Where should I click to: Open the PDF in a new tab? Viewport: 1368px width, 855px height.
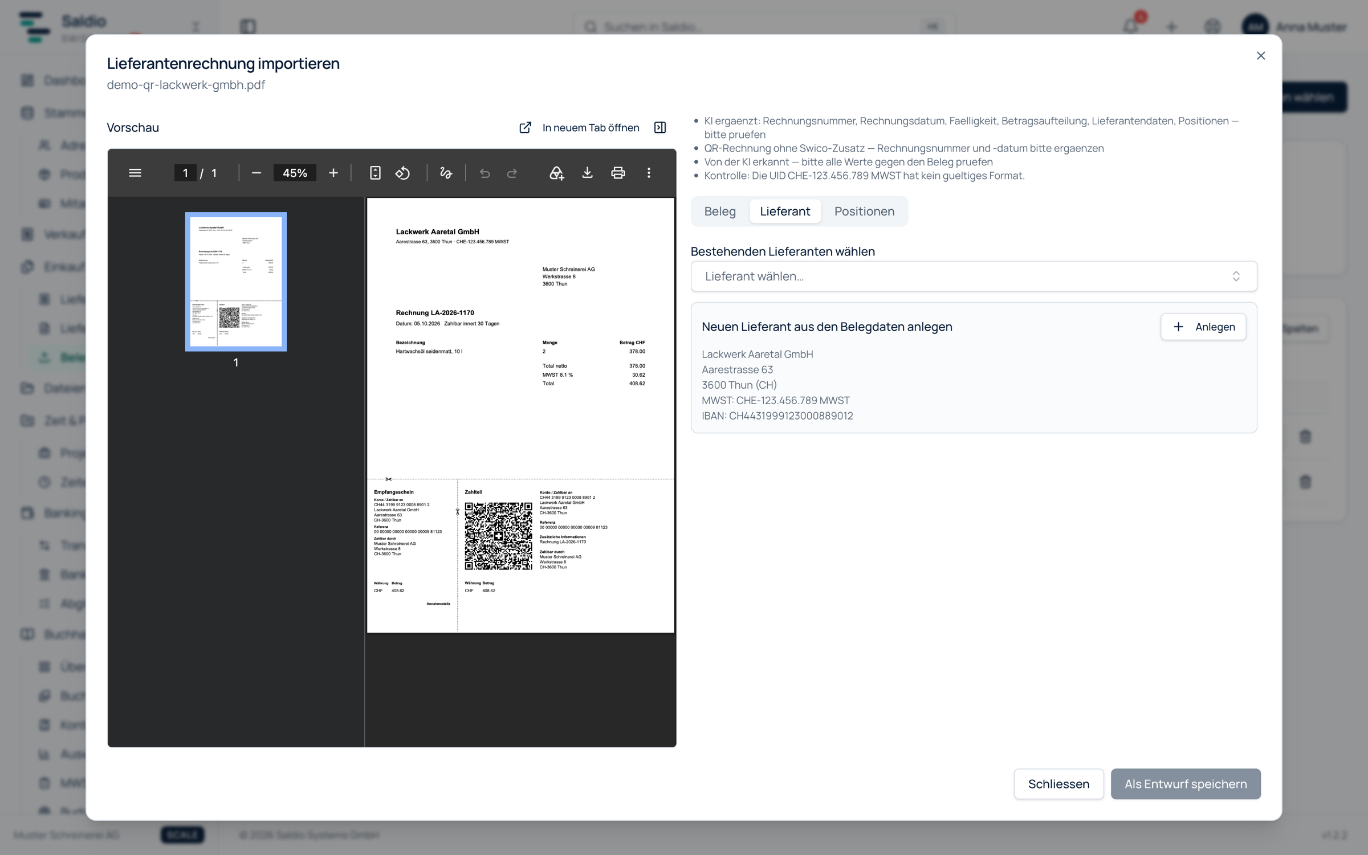click(580, 128)
